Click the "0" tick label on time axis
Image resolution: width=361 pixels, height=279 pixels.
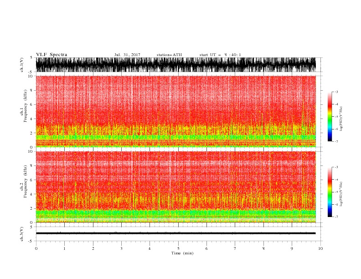coord(36,248)
